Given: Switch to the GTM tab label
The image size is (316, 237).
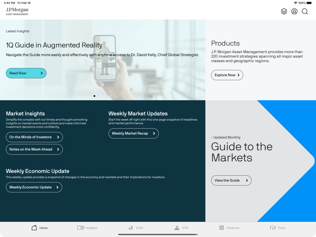Looking at the screenshot, I should [139, 228].
